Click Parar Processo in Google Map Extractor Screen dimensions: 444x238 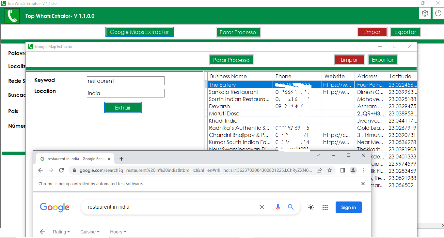(231, 60)
